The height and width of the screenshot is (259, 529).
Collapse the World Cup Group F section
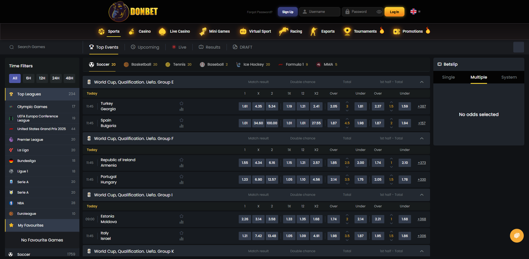422,139
